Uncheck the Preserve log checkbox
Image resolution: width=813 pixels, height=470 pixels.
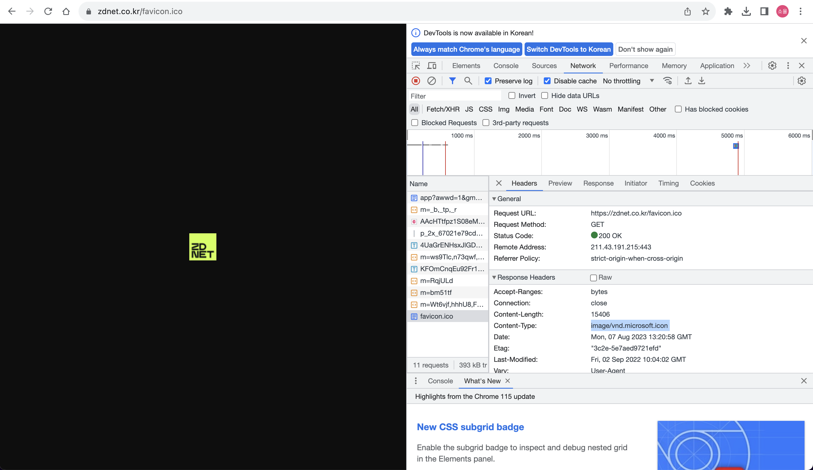point(488,81)
